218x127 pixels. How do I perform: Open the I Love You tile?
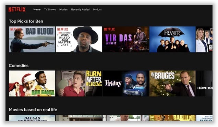tap(204, 84)
